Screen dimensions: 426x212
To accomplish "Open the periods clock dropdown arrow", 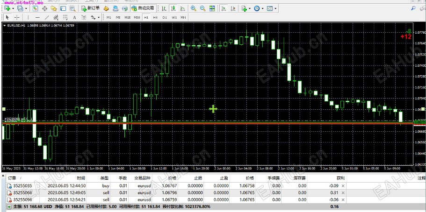I will coord(262,9).
